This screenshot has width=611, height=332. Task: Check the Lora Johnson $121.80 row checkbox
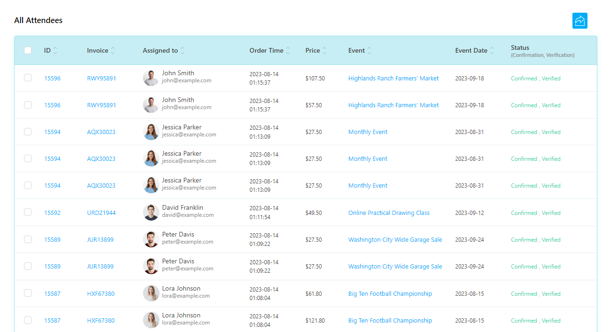28,320
